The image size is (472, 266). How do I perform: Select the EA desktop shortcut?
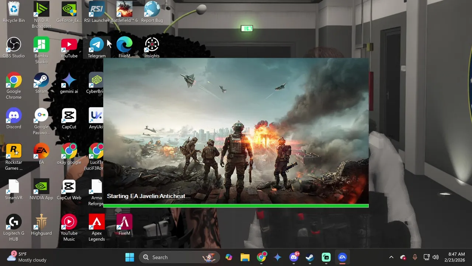(x=41, y=154)
